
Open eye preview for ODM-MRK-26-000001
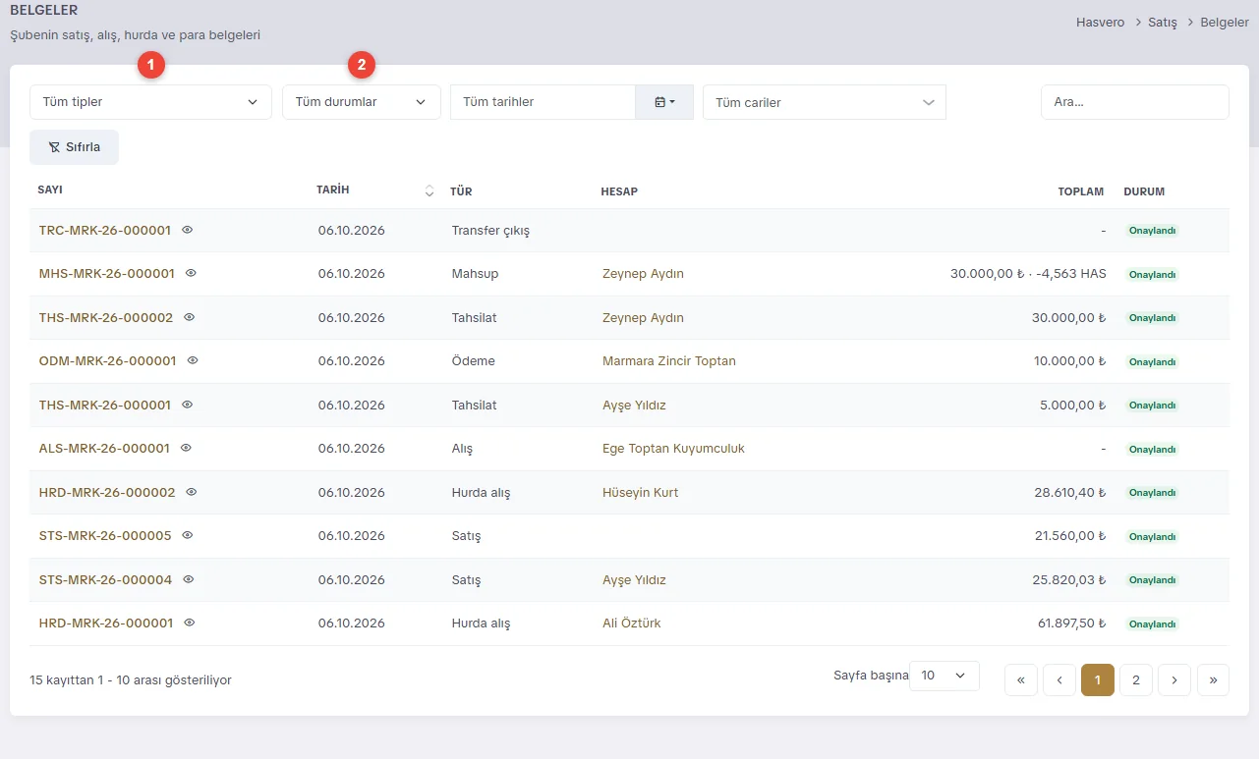click(x=193, y=360)
